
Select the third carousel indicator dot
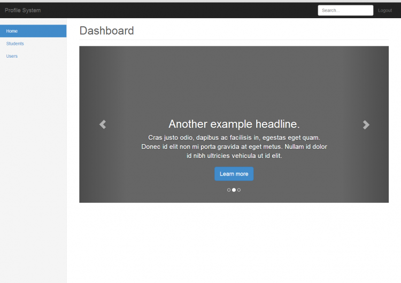click(239, 190)
